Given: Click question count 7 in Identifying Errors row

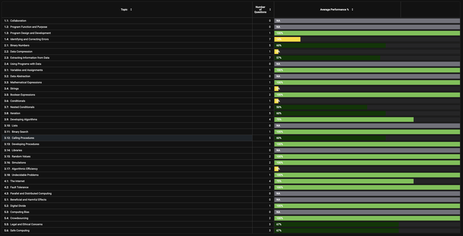Looking at the screenshot, I should point(270,39).
